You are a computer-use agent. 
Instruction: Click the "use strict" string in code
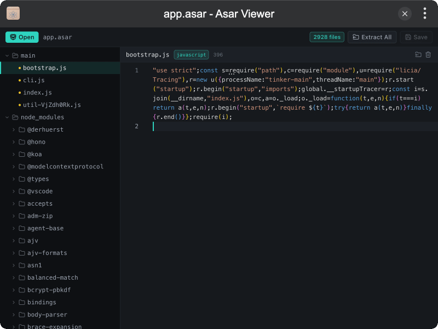coord(175,70)
